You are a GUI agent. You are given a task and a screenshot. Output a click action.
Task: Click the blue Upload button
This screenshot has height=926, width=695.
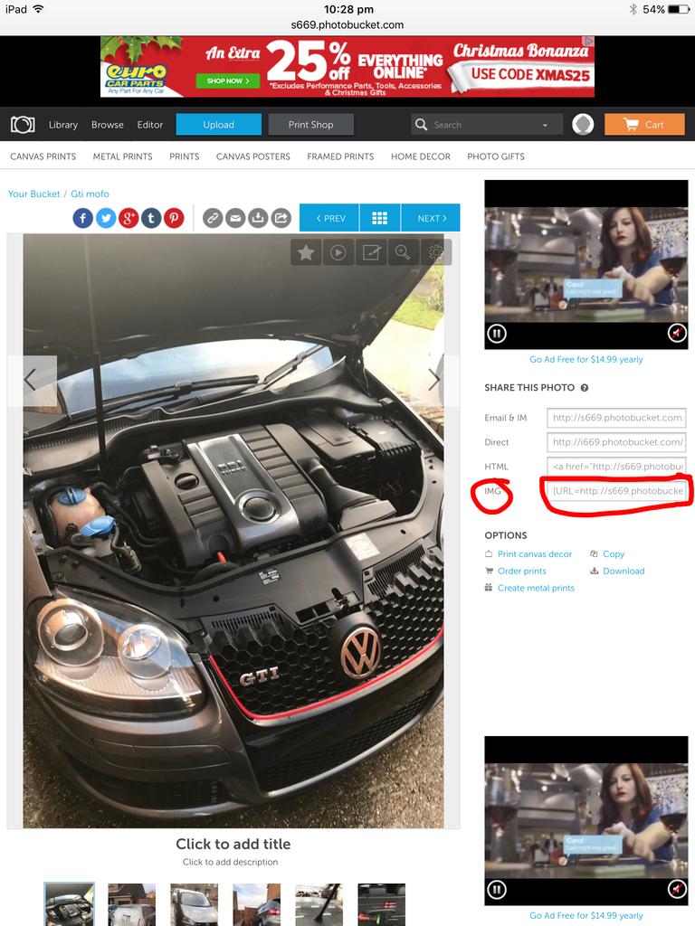(219, 125)
